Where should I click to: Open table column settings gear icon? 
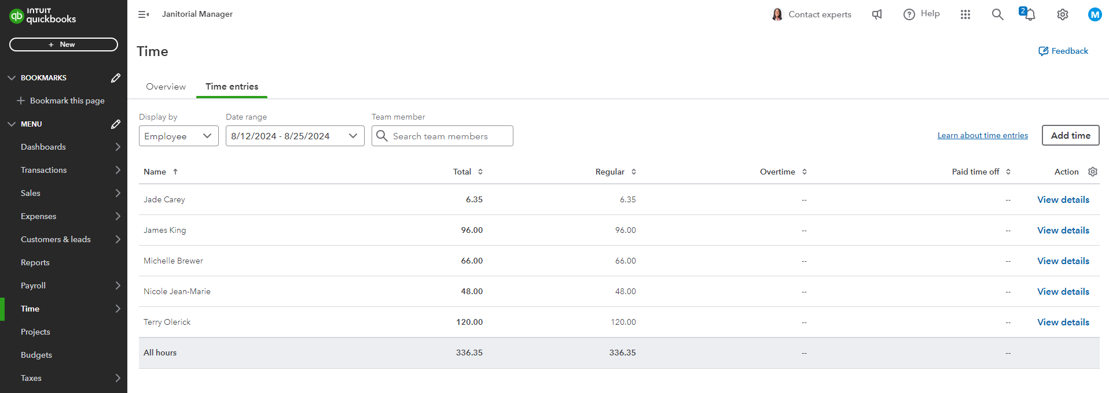click(x=1092, y=172)
